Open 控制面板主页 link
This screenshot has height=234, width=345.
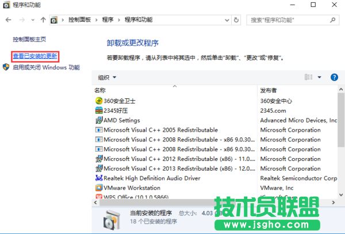29,39
